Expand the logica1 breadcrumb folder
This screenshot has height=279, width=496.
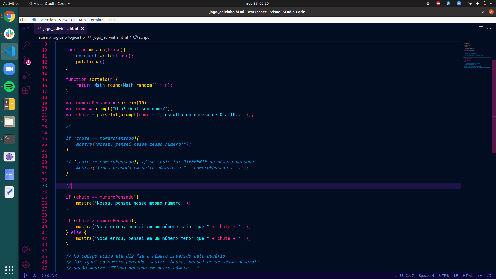(x=75, y=37)
